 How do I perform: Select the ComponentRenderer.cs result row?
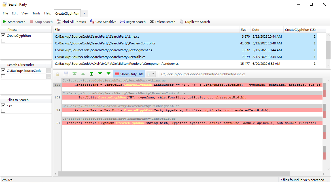pos(185,64)
